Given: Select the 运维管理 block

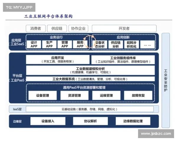Looking at the screenshot, I should 106,95.
